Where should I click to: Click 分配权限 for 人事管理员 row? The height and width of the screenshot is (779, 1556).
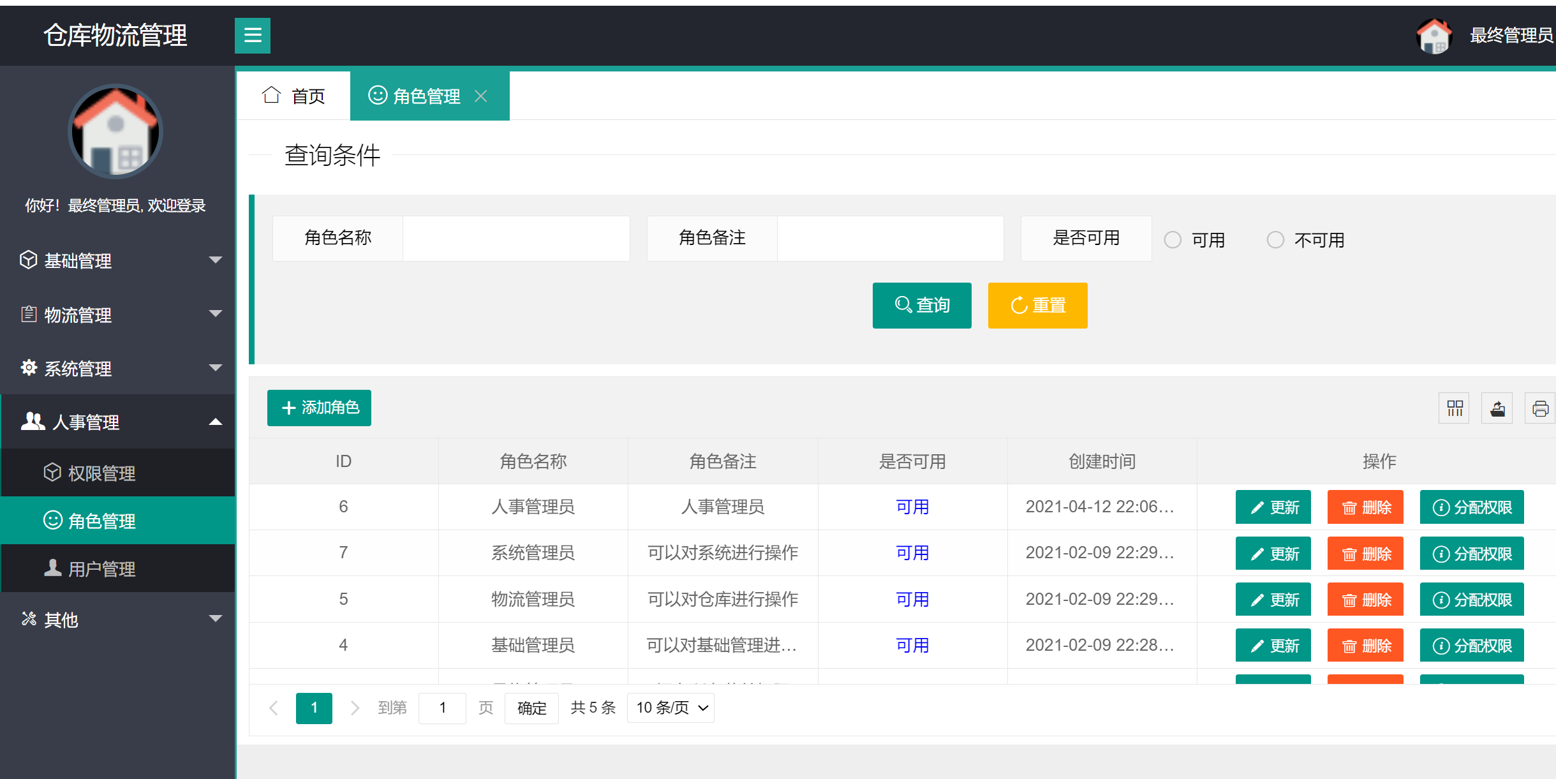tap(1472, 507)
